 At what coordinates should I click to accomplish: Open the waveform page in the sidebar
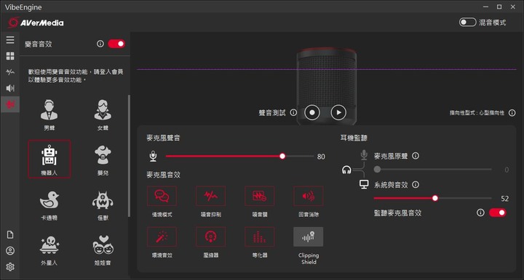click(10, 72)
